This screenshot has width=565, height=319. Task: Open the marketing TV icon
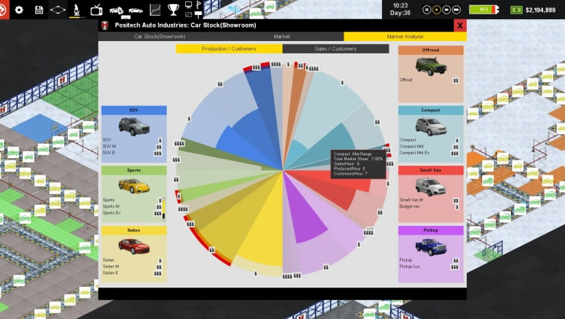click(x=96, y=10)
